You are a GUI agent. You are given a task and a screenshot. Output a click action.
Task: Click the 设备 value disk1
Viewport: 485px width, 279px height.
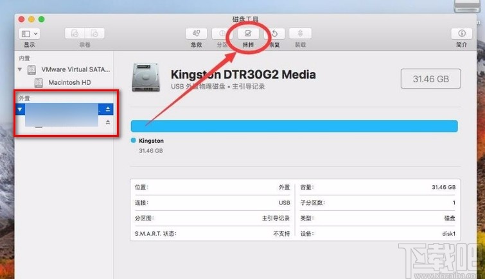(448, 233)
